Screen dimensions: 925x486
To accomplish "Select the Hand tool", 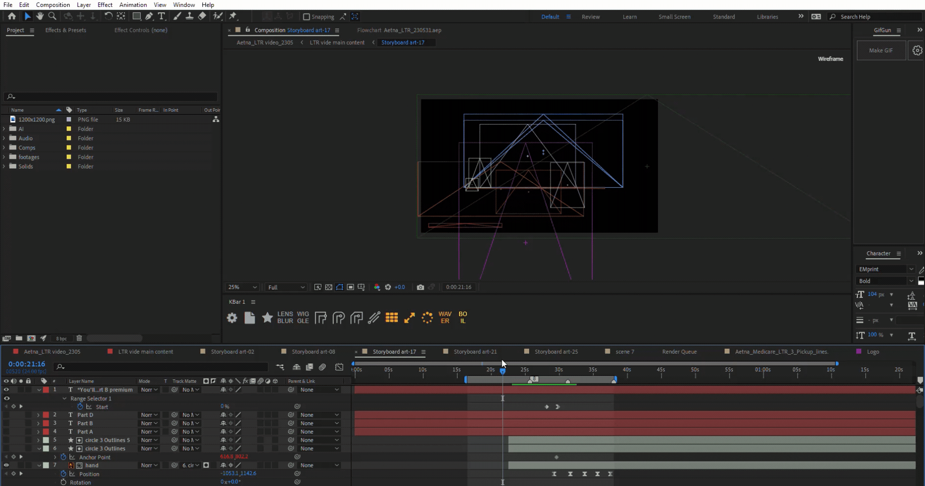I will pyautogui.click(x=40, y=16).
